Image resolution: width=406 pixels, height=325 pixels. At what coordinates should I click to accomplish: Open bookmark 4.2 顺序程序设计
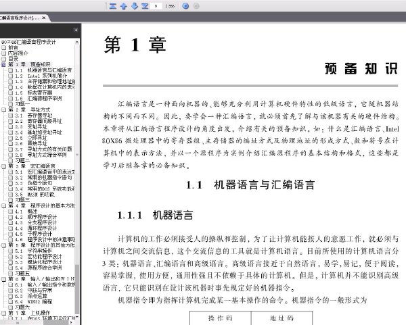[36, 217]
